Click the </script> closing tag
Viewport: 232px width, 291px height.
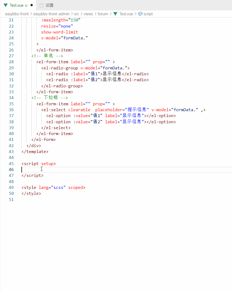pos(32,176)
